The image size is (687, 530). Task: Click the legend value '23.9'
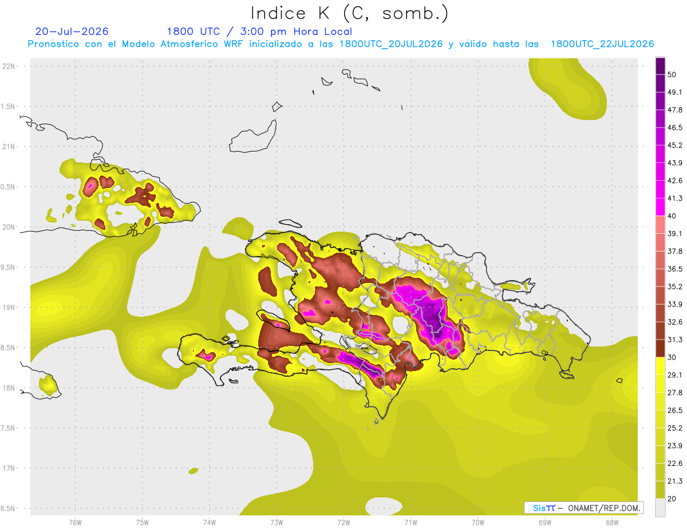(675, 445)
